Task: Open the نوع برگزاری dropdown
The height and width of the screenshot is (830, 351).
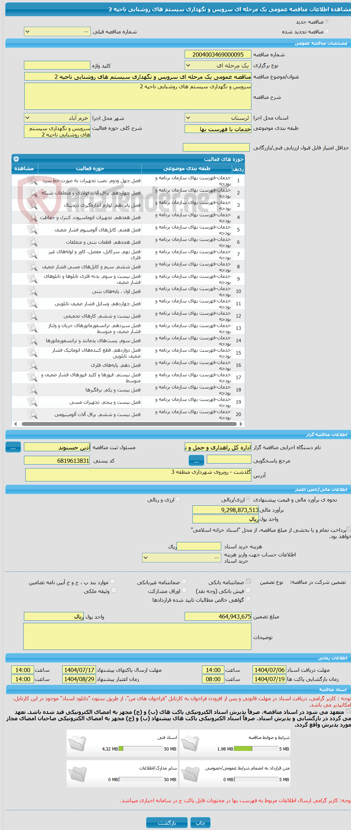Action: pyautogui.click(x=218, y=65)
